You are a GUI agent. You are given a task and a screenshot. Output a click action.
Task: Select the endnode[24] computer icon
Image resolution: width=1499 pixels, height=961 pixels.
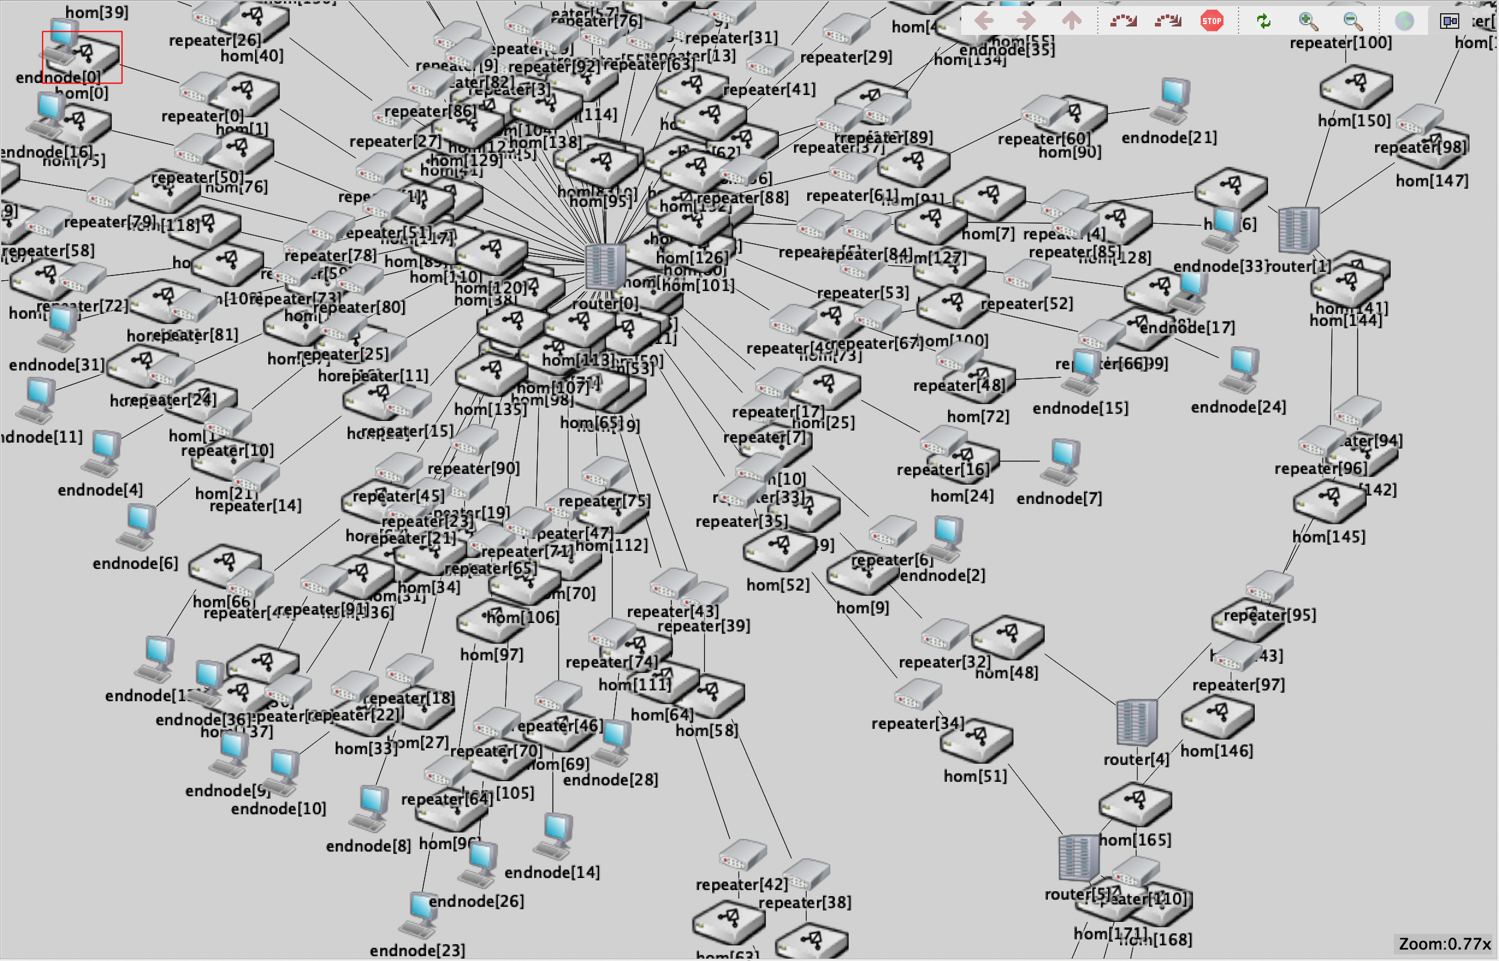coord(1240,370)
